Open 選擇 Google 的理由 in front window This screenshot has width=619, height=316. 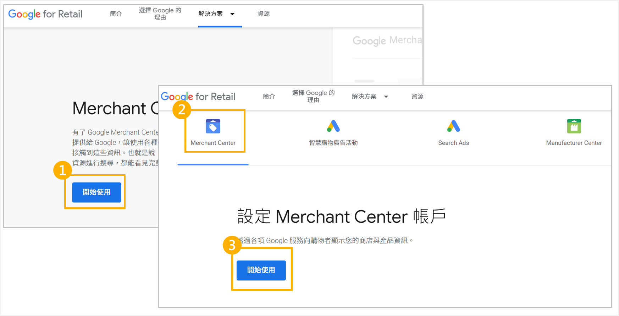coord(313,96)
